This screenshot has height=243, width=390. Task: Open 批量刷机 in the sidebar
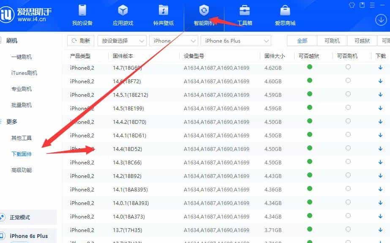(22, 105)
